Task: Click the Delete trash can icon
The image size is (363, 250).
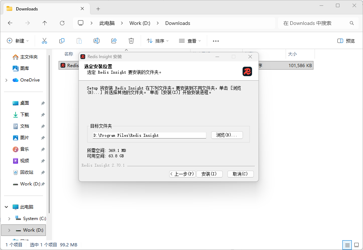Action: [131, 41]
